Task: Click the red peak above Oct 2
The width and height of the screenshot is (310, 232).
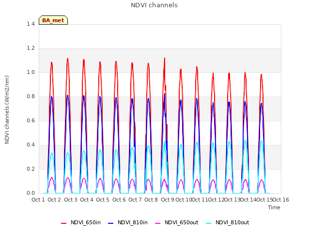Action: (x=52, y=63)
